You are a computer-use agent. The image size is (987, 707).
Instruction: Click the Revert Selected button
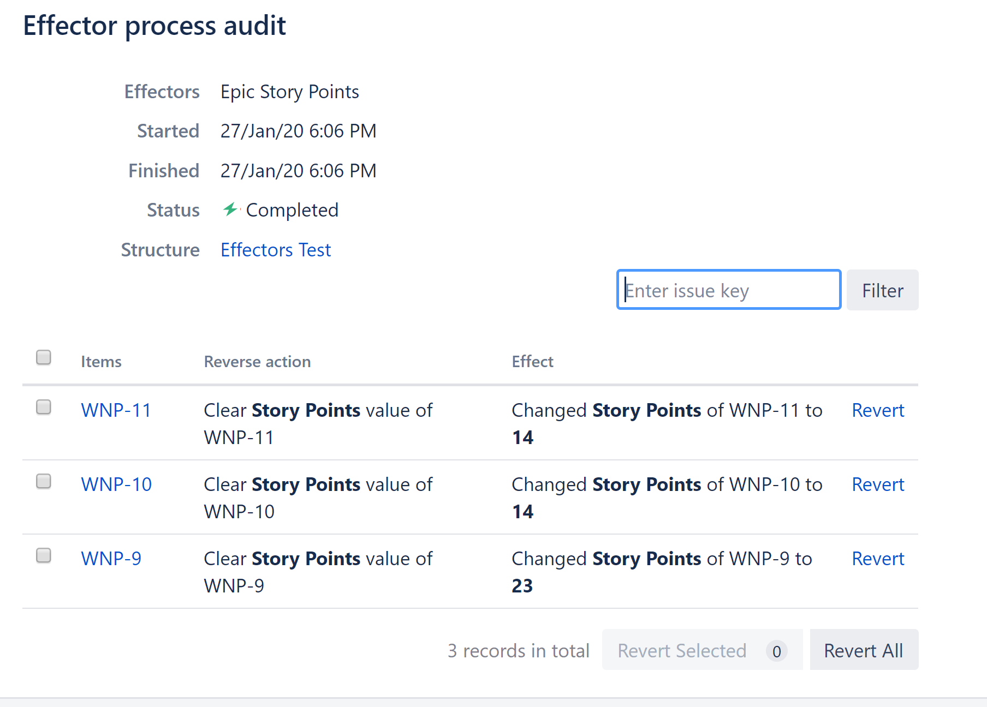682,650
